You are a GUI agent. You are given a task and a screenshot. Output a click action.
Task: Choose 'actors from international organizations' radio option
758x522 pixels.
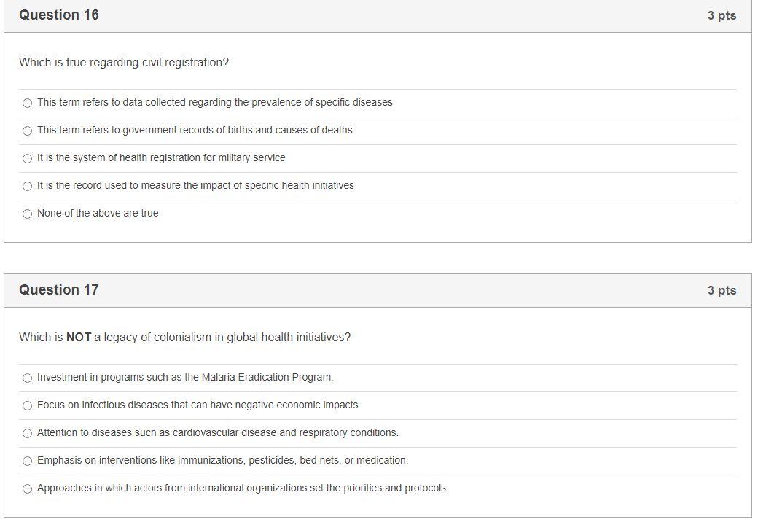pyautogui.click(x=28, y=489)
